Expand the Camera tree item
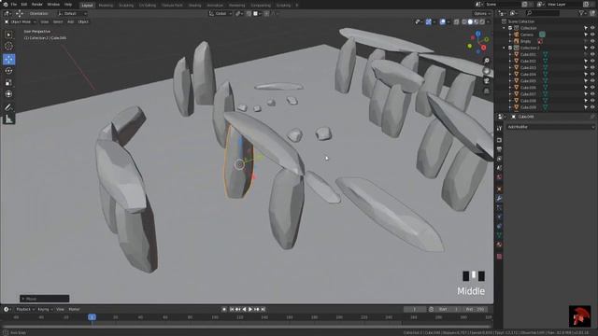The image size is (598, 336). 510,35
